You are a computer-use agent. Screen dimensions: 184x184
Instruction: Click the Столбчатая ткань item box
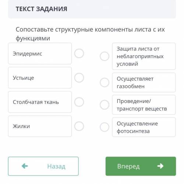click(40, 102)
